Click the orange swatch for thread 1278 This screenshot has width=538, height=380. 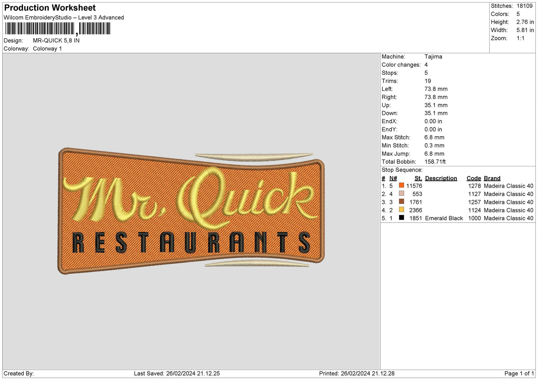(401, 185)
